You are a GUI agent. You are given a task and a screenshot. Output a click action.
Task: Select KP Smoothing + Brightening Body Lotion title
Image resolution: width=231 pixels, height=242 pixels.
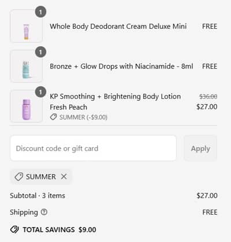tap(115, 102)
